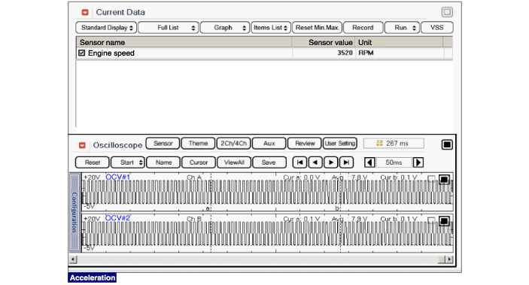The width and height of the screenshot is (529, 285).
Task: Click the Ch B channel label
Action: 194,219
